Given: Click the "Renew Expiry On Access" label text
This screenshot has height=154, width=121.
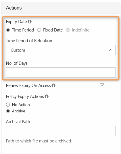Looking at the screenshot, I should pos(28,86).
